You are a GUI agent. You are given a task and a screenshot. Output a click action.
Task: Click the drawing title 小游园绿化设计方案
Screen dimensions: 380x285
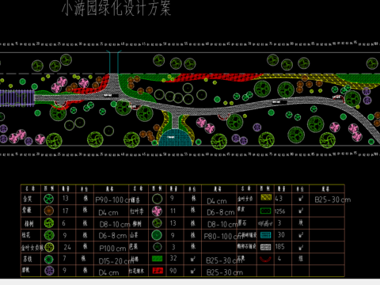116,8
